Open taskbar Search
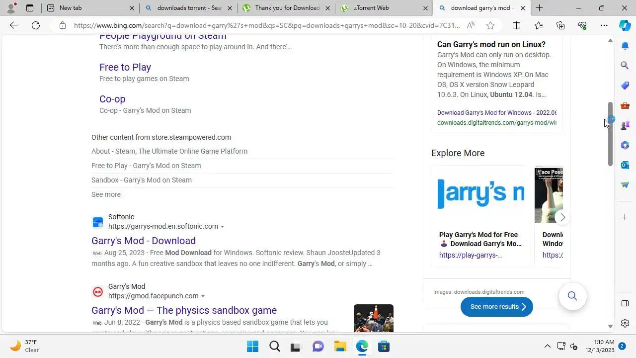 coord(274,347)
